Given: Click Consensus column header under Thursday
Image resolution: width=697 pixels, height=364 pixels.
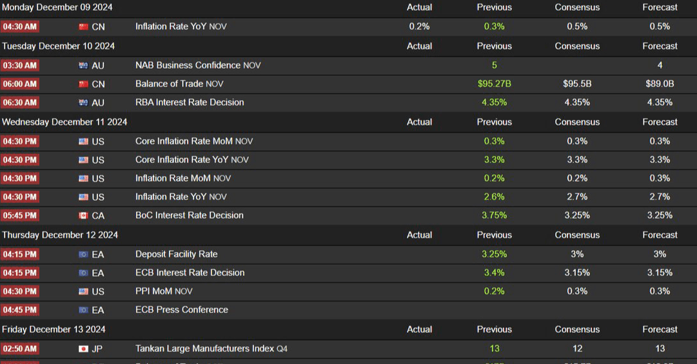Looking at the screenshot, I should 577,235.
